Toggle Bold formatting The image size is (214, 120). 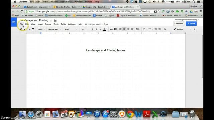[x=93, y=29]
